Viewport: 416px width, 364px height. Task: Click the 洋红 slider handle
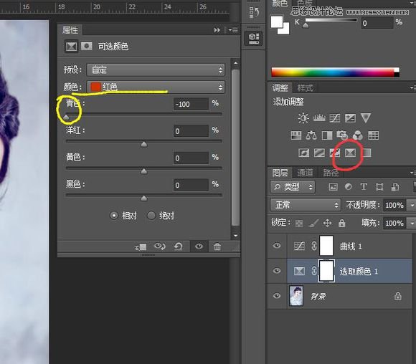tap(143, 144)
